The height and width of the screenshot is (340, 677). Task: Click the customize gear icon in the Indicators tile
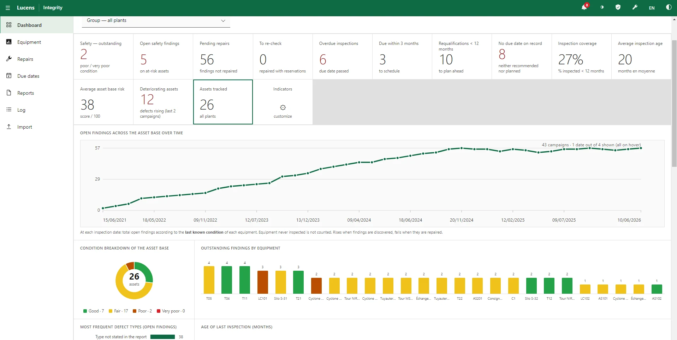tap(283, 107)
